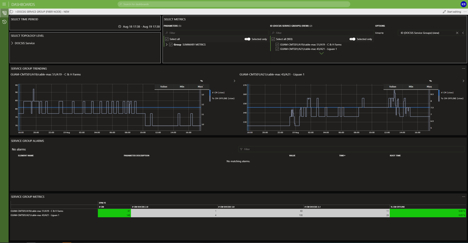The image size is (468, 243).
Task: Uncheck GUAM-CMTS01/A21 Liguan 1 checkbox
Action: point(277,49)
